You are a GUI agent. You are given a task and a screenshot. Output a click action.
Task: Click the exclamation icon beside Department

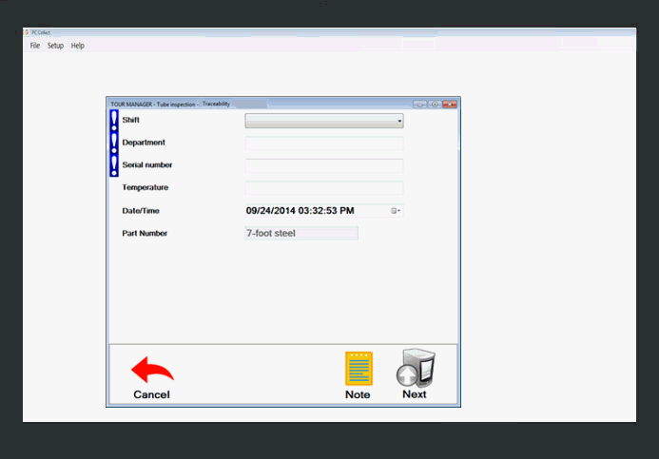(x=114, y=143)
